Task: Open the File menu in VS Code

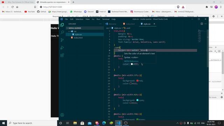Action: coord(66,19)
